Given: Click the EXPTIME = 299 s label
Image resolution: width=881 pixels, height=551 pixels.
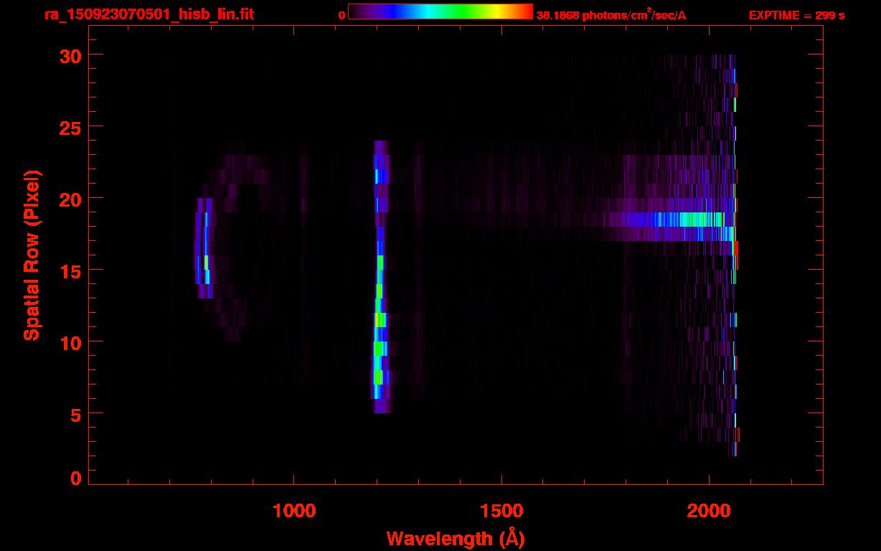Looking at the screenshot, I should click(796, 15).
